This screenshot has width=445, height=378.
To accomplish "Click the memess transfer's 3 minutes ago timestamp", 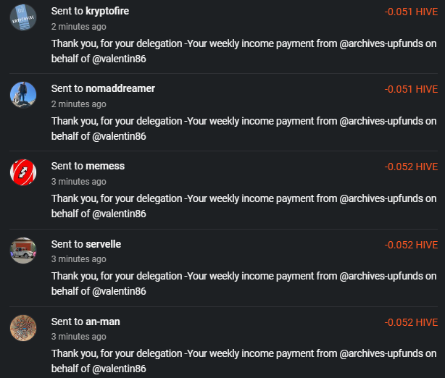I will click(78, 182).
